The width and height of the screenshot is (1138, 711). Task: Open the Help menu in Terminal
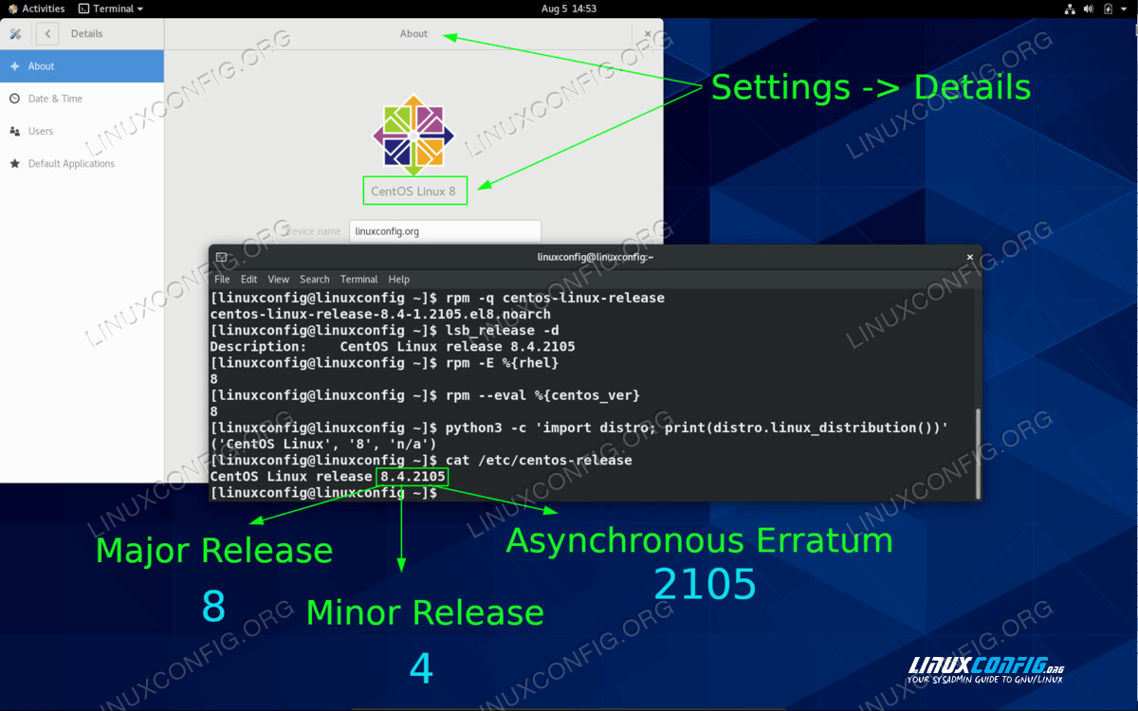coord(398,280)
